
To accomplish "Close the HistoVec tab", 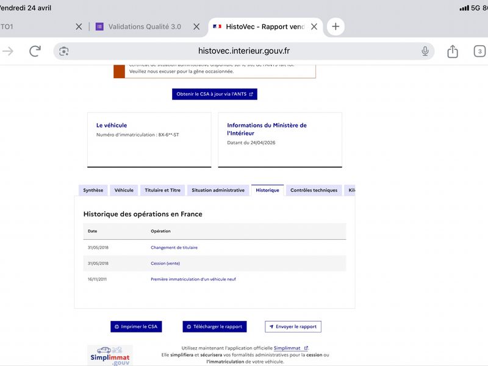I will (314, 27).
